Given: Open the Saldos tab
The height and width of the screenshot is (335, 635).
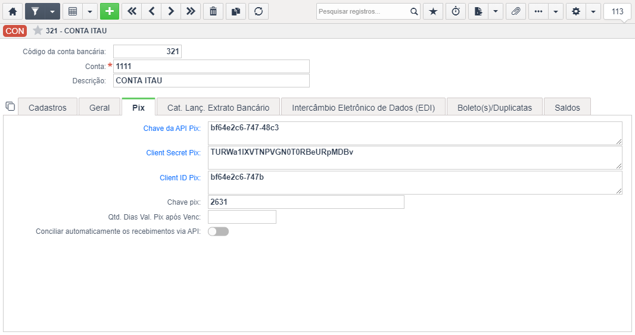Looking at the screenshot, I should coord(567,108).
